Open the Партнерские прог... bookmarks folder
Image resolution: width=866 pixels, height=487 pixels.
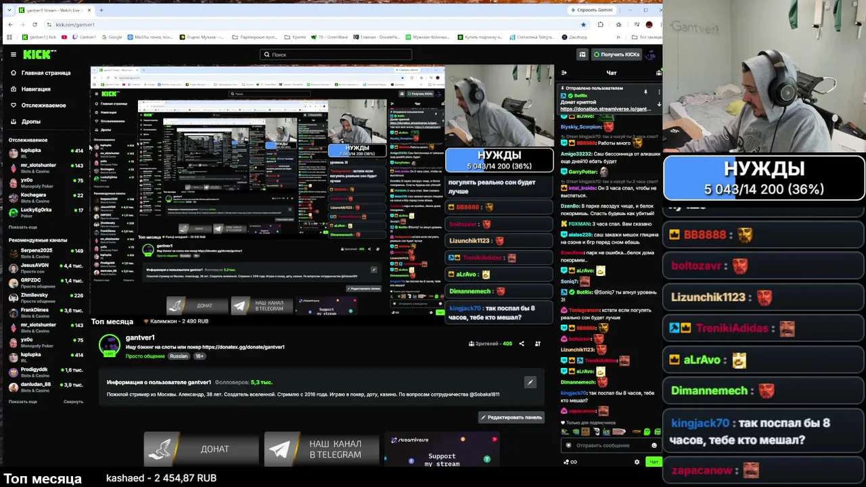[x=256, y=37]
